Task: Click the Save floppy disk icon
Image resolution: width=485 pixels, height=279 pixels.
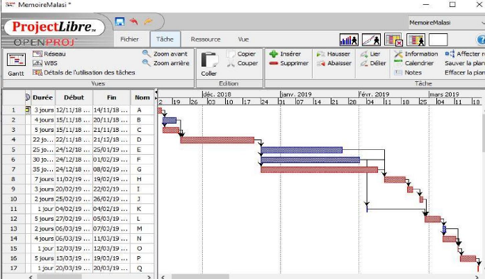Action: 120,22
